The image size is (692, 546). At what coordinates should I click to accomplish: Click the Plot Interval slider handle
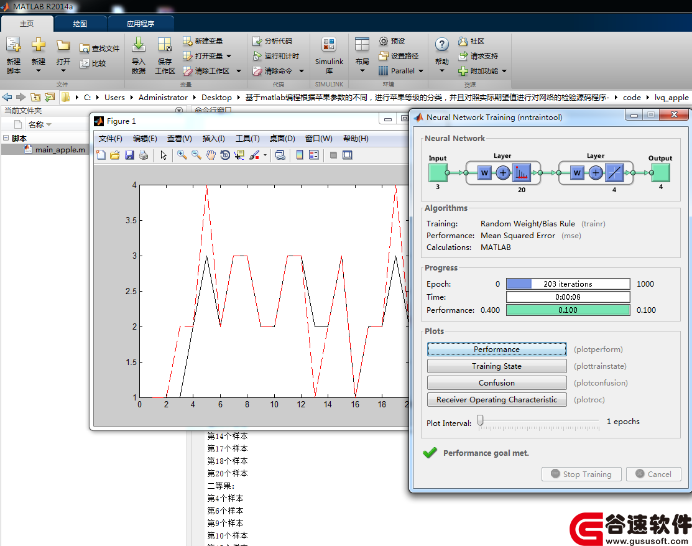coord(480,420)
